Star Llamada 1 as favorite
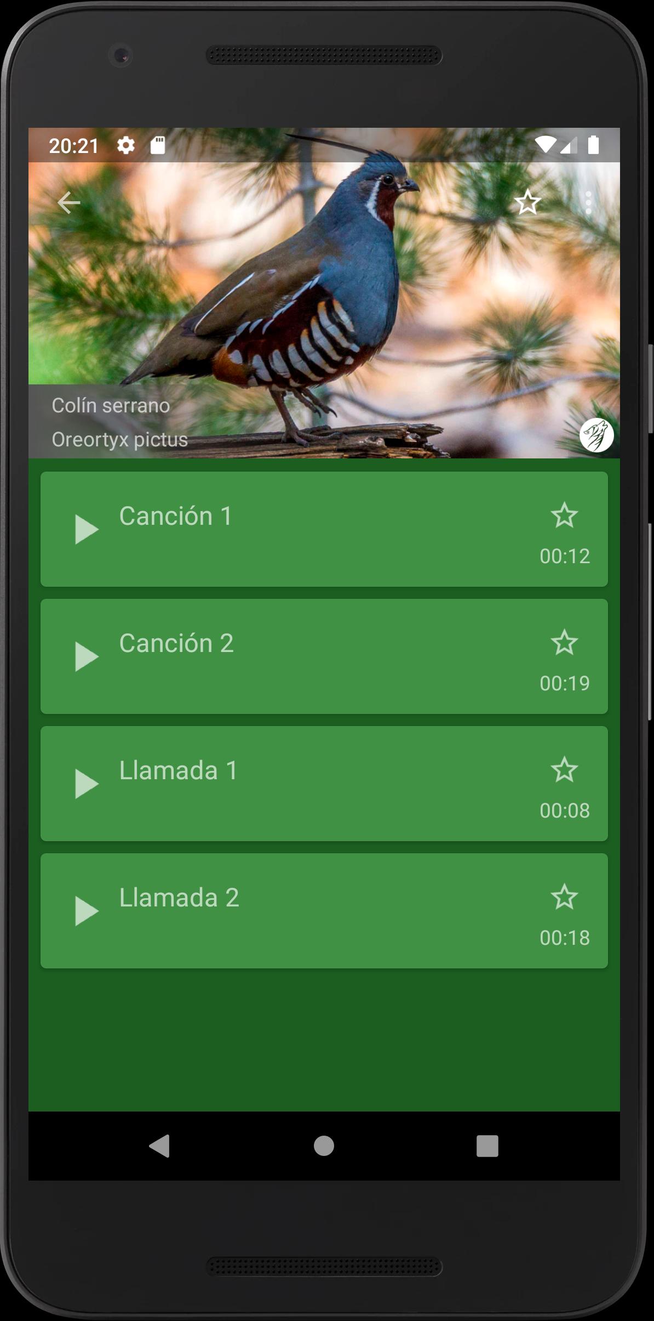 (x=564, y=770)
